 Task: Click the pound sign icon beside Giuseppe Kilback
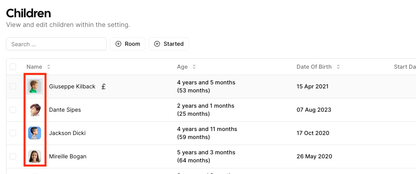tap(103, 86)
